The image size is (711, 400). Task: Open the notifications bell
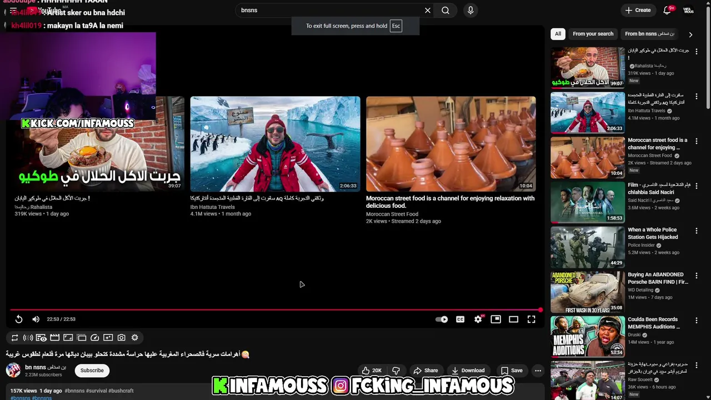[x=667, y=10]
